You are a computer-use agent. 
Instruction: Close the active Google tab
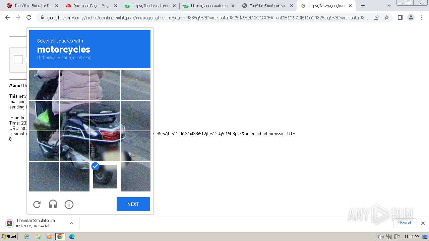[x=350, y=6]
